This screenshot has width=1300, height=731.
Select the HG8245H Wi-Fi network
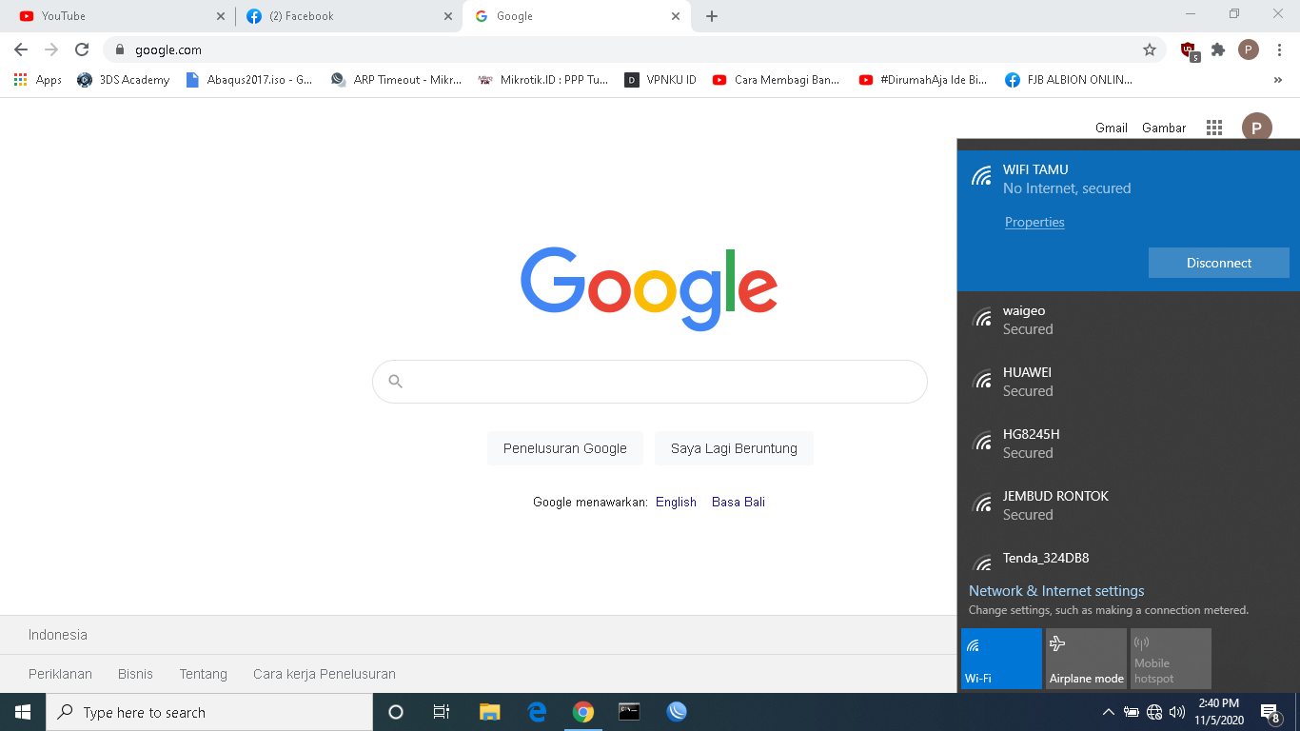click(x=1129, y=444)
